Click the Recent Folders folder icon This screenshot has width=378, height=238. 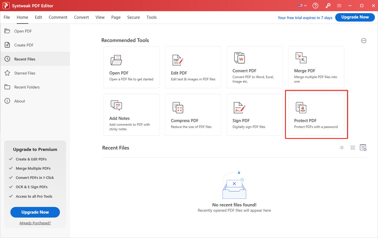tap(7, 87)
